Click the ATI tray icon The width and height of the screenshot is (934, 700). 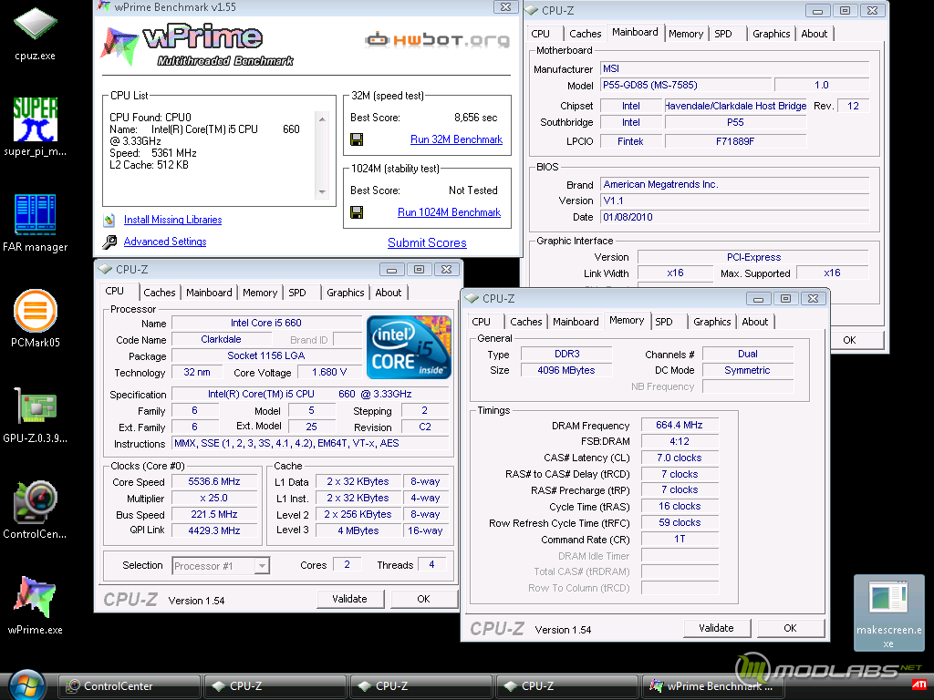coord(919,685)
